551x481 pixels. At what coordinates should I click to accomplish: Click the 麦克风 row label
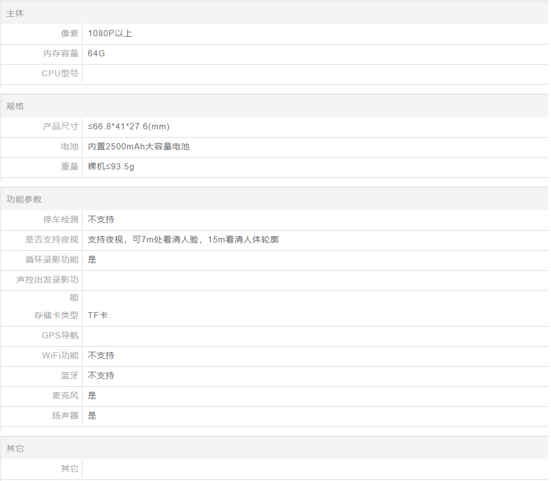(65, 396)
